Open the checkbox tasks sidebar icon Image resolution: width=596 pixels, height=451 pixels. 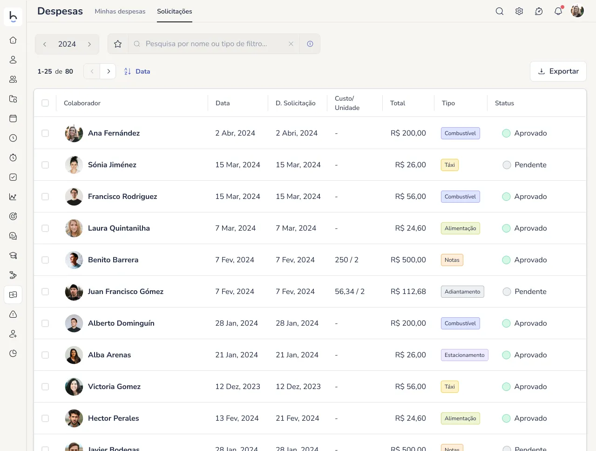coord(13,177)
